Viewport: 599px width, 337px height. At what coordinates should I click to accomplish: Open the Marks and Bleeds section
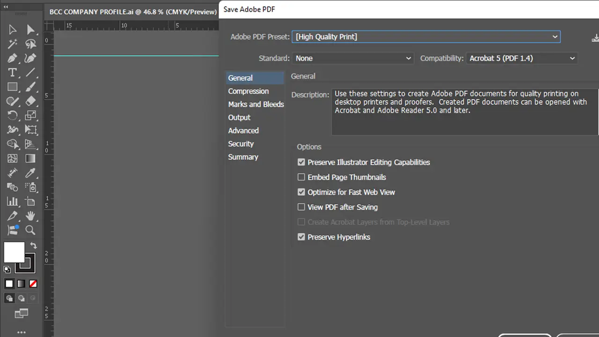[x=256, y=104]
